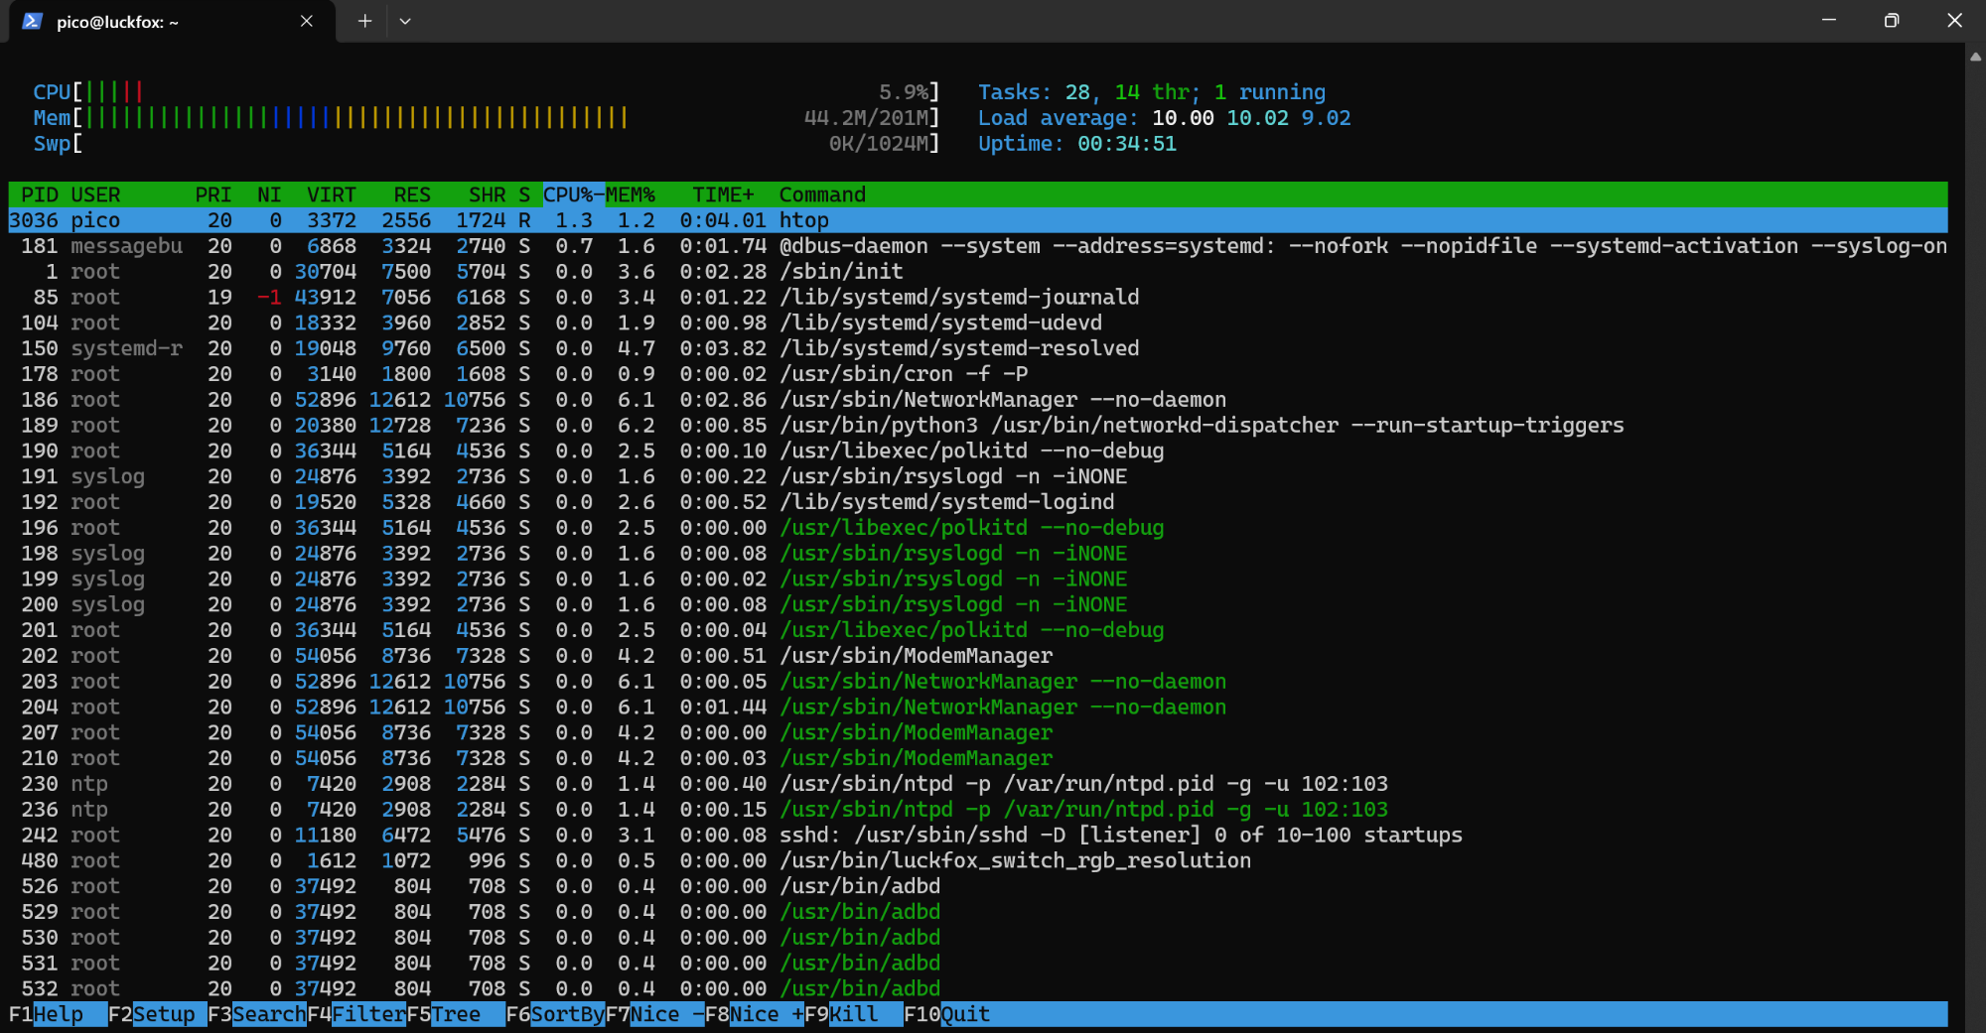Screen dimensions: 1986x1033
Task: Click the terminal scrollbar up arrow
Action: (1975, 57)
